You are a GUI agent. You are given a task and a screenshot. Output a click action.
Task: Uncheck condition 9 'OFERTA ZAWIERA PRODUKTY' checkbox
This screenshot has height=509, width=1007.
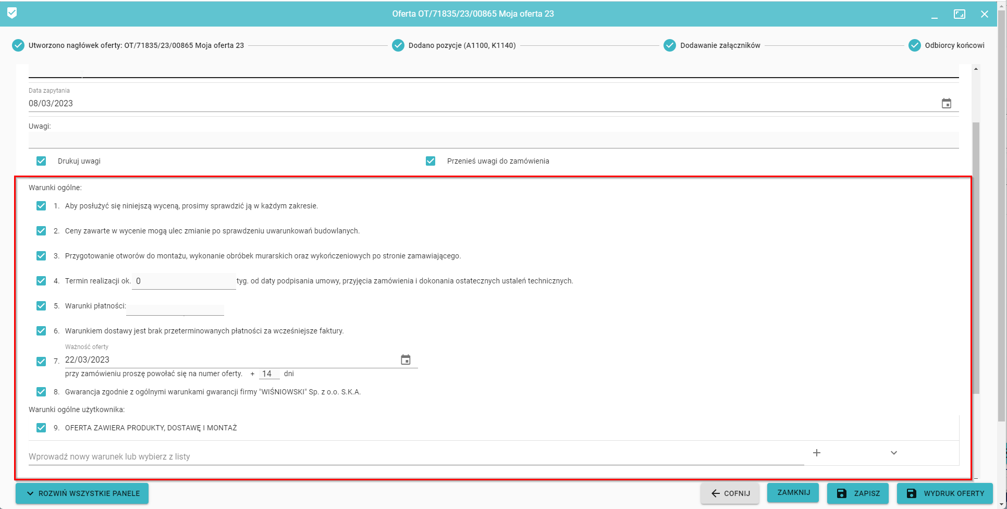pos(41,428)
